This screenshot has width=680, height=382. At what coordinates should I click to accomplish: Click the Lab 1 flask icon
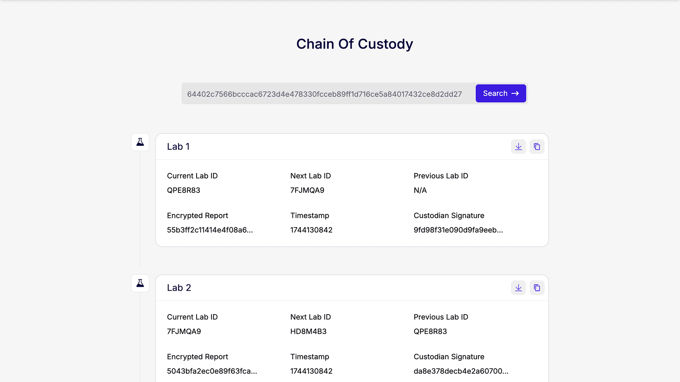(x=140, y=142)
